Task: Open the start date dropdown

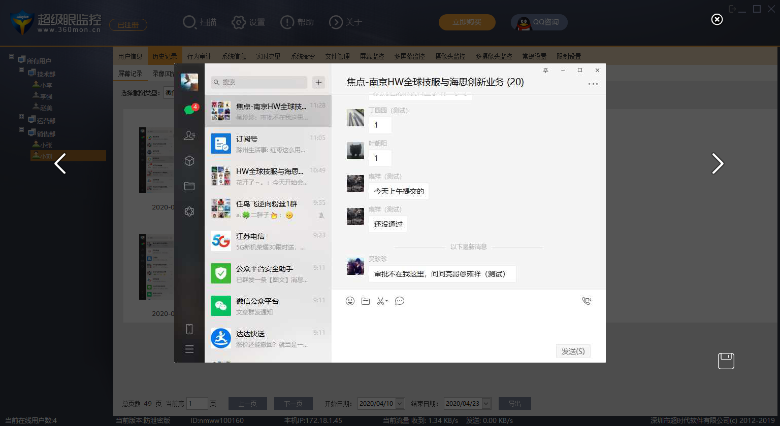Action: click(x=400, y=404)
